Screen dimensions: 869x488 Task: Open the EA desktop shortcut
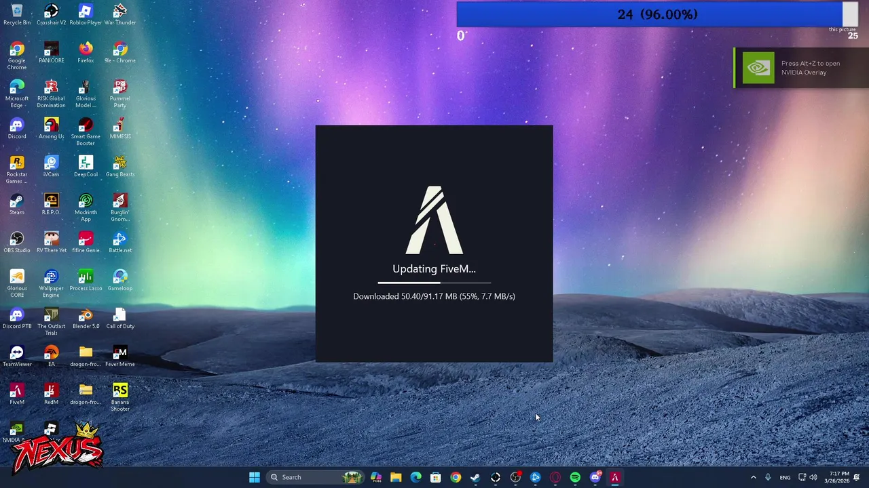[51, 356]
